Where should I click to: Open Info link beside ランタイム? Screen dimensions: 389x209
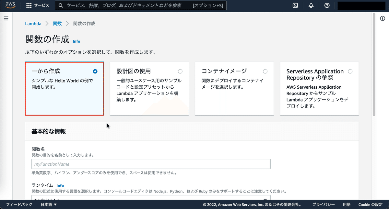pos(60,186)
